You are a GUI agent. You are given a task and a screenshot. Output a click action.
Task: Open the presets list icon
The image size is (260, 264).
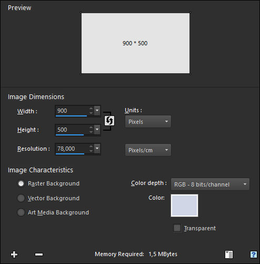(x=229, y=255)
